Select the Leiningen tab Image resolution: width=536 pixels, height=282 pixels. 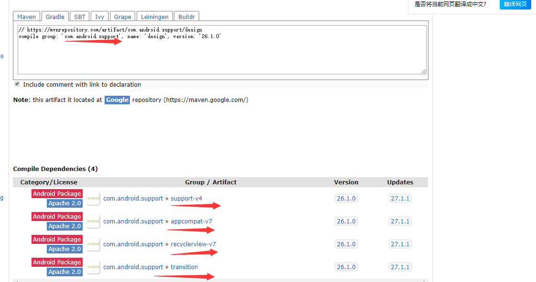(154, 17)
